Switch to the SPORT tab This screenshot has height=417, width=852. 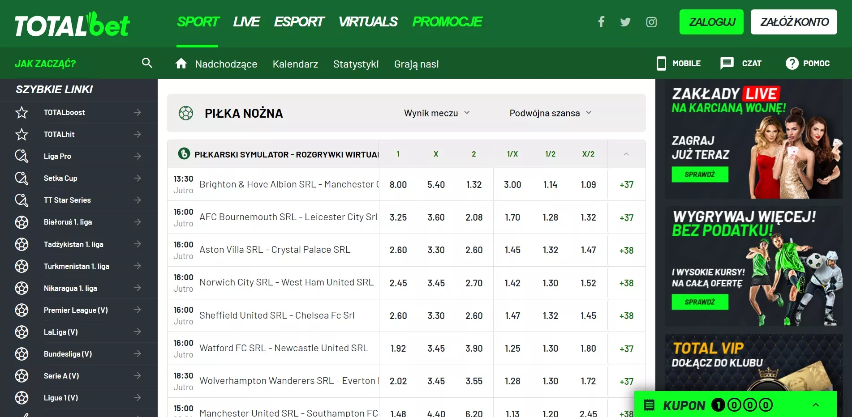click(x=198, y=21)
